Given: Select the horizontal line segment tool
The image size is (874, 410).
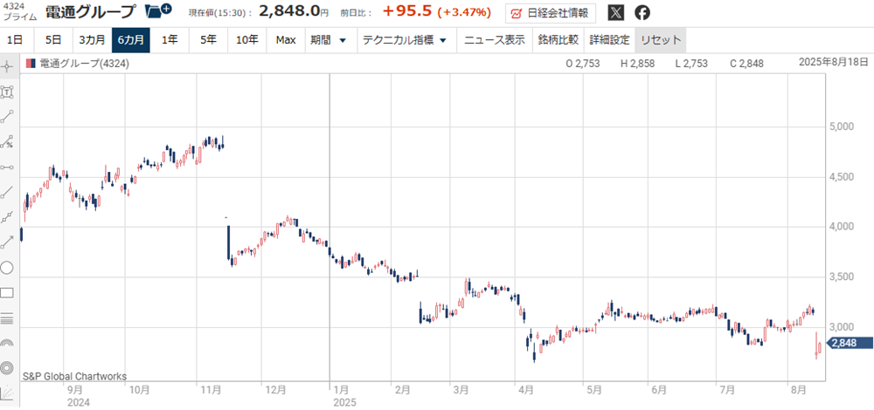Looking at the screenshot, I should pos(7,167).
